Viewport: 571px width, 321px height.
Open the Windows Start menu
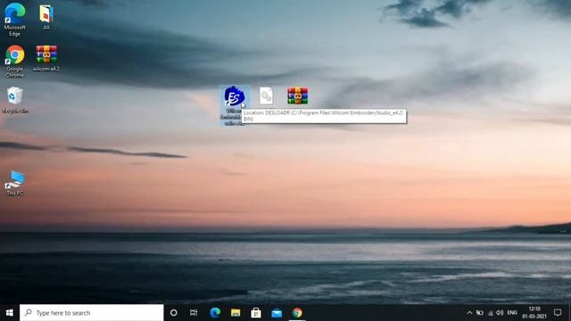pos(10,313)
